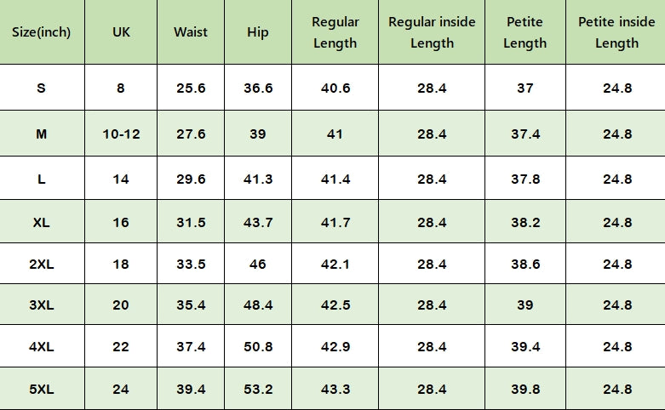Screen dimensions: 665x410
Task: Select the UK column header
Action: tap(121, 32)
